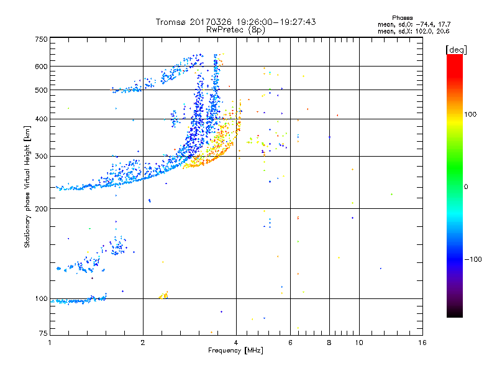Click the 300 label on the height axis

pos(41,157)
